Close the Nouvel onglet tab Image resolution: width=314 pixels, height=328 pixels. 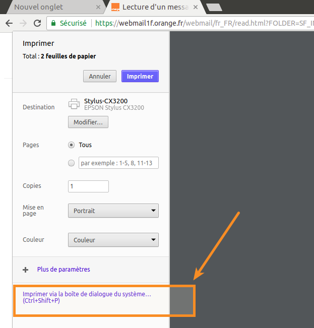pyautogui.click(x=98, y=7)
